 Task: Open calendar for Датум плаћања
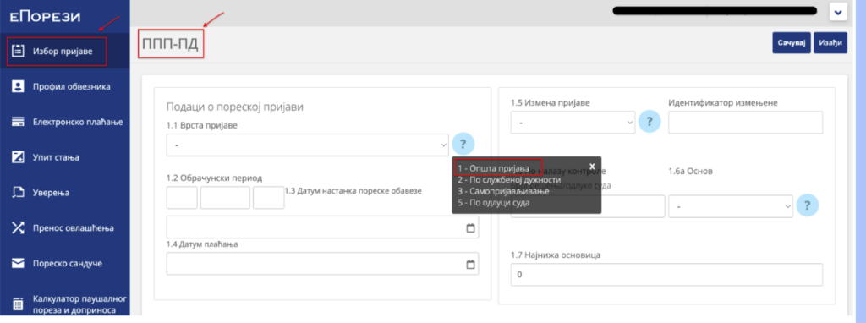470,264
